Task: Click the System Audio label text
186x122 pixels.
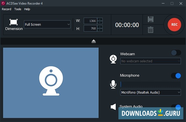Action: coord(131,106)
